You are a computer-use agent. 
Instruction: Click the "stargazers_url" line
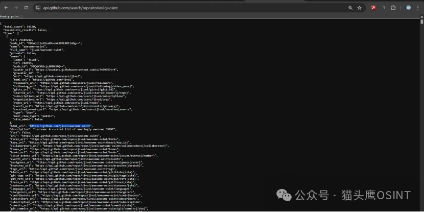[x=72, y=192]
